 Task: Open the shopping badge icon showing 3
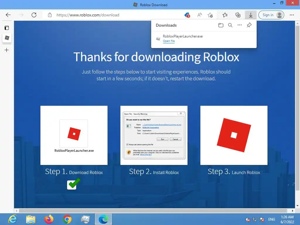(187, 15)
